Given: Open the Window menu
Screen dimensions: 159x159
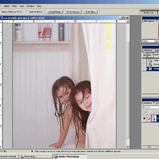Looking at the screenshot, I should click(x=31, y=6).
